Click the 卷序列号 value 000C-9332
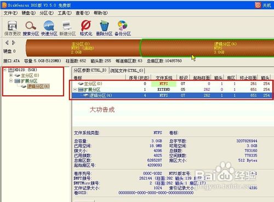274x202 pixels. (x=152, y=174)
